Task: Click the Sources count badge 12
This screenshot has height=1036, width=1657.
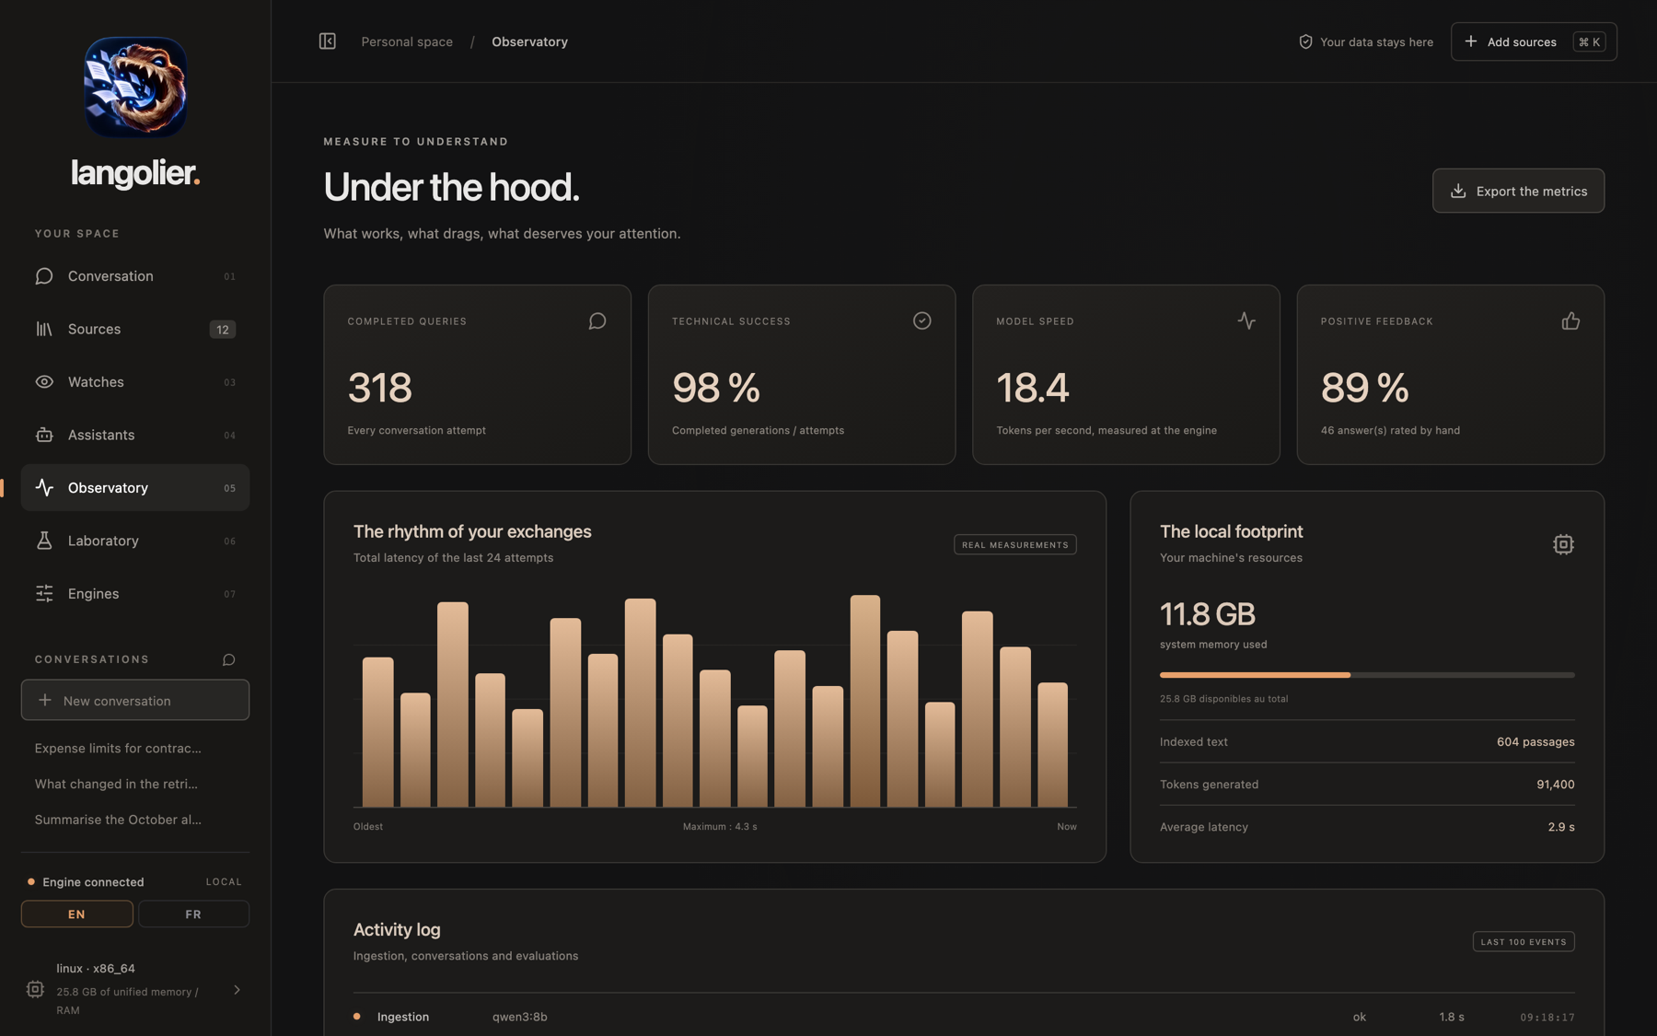Action: click(x=223, y=330)
